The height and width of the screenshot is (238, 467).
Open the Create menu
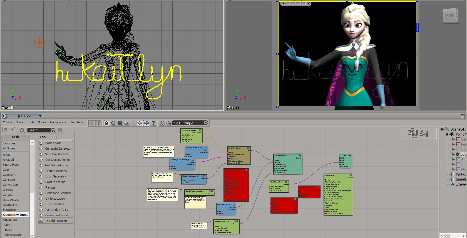[x=8, y=122]
